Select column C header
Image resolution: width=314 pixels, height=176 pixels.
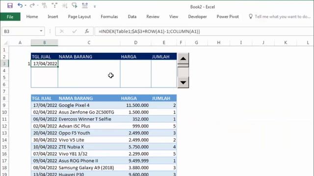point(89,43)
